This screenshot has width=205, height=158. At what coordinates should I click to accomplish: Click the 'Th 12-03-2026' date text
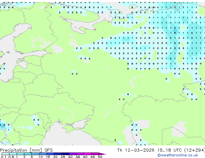136,150
